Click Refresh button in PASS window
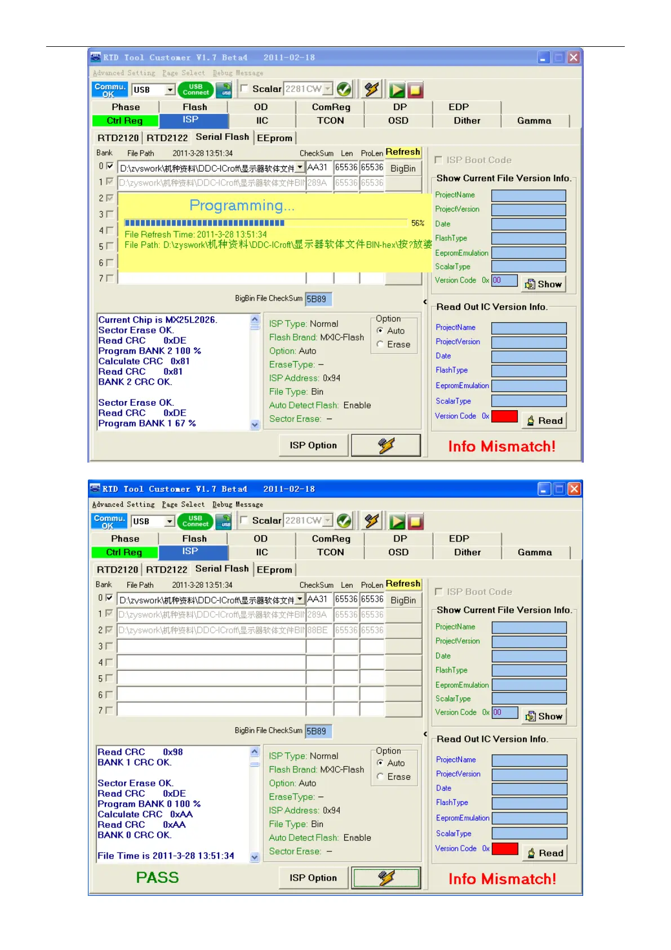The width and height of the screenshot is (671, 950). [x=403, y=584]
